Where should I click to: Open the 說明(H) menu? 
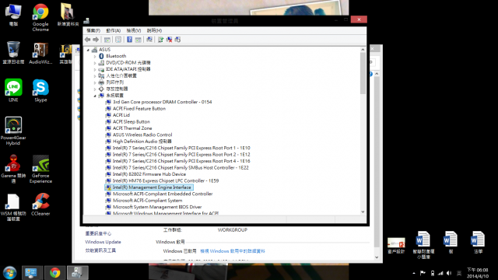coord(154,30)
